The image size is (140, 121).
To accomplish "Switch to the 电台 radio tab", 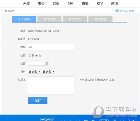I will point(41,4).
